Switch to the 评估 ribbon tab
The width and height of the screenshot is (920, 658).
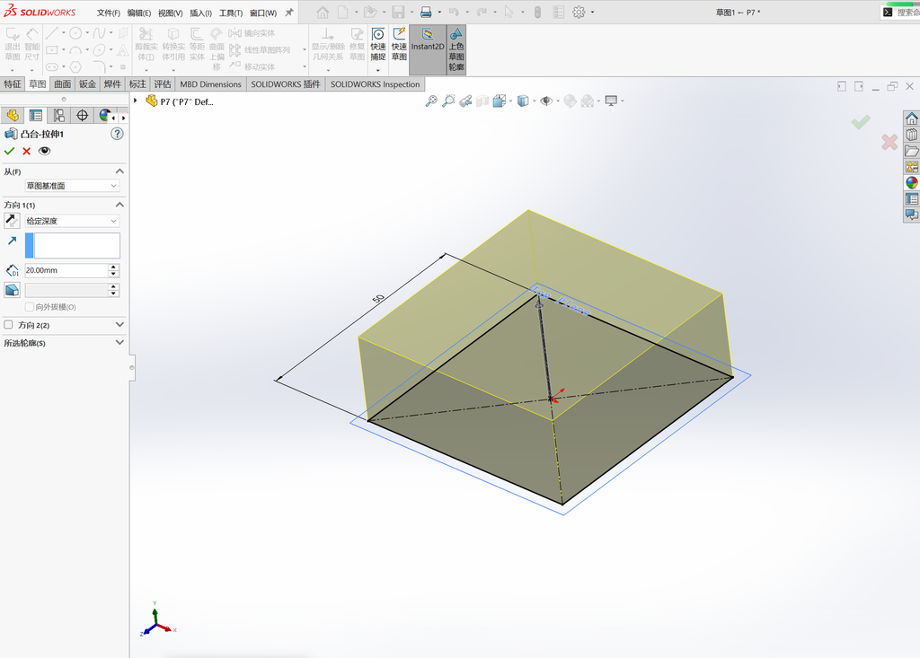[x=163, y=83]
